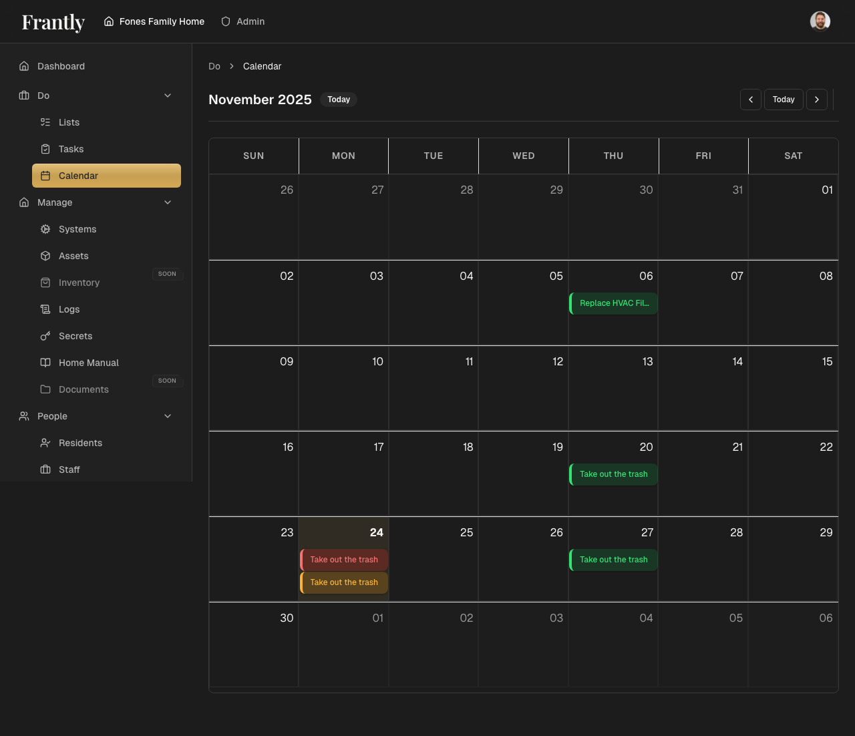Open the Replace HVAC Filter event on November 6

click(613, 303)
